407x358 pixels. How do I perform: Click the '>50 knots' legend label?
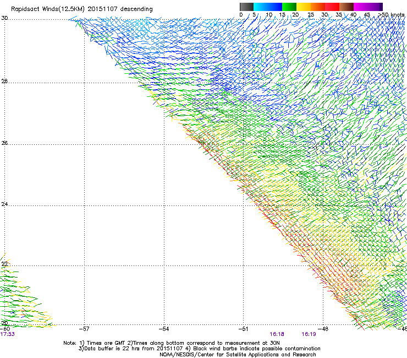391,15
